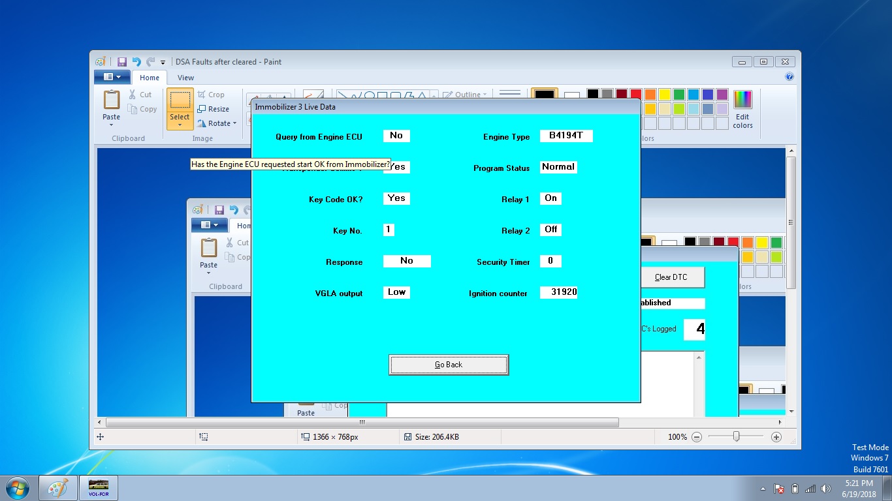The height and width of the screenshot is (501, 892).
Task: Open the Windows Start menu
Action: 18,488
